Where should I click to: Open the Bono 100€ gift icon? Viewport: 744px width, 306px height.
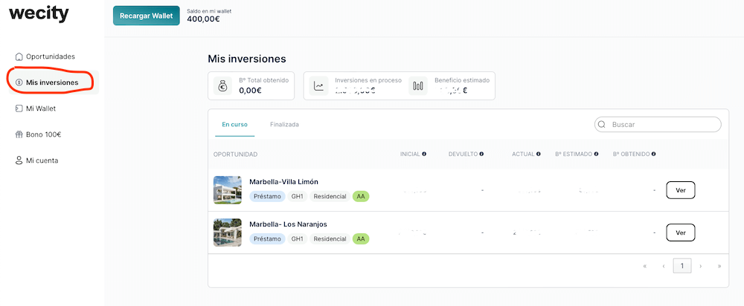[19, 134]
